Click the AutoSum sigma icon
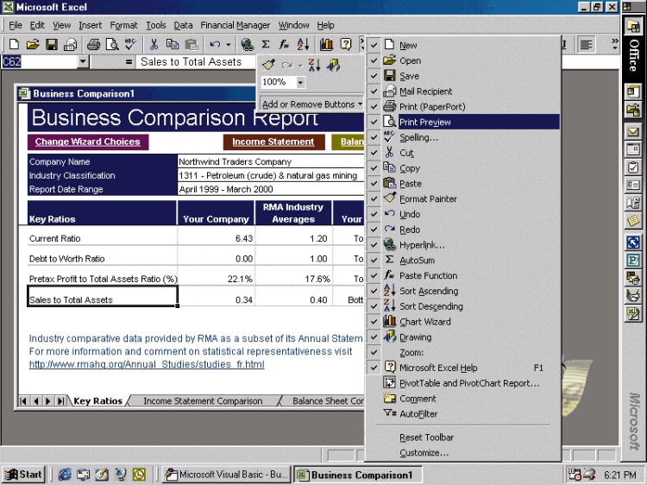The width and height of the screenshot is (647, 485). pos(266,44)
